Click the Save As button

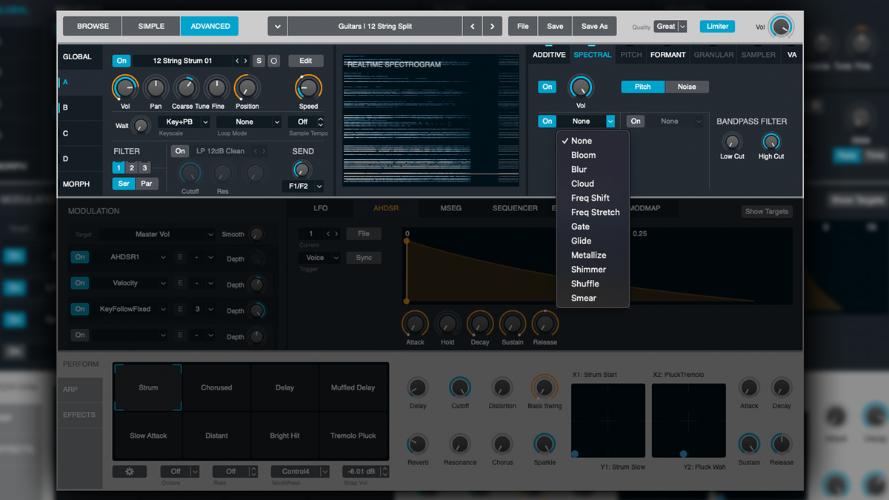pyautogui.click(x=594, y=24)
